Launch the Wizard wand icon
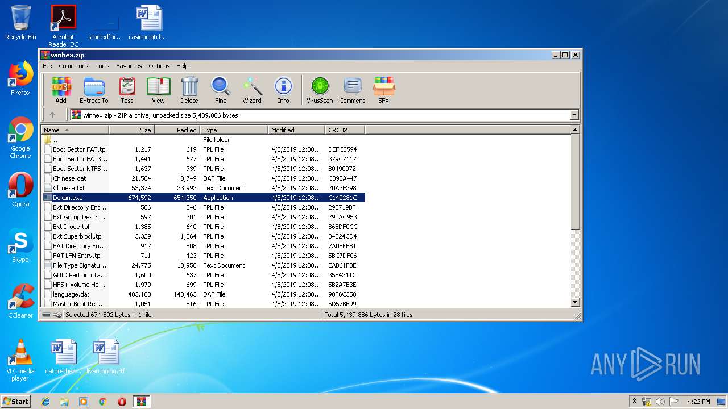The width and height of the screenshot is (728, 409). click(x=252, y=90)
